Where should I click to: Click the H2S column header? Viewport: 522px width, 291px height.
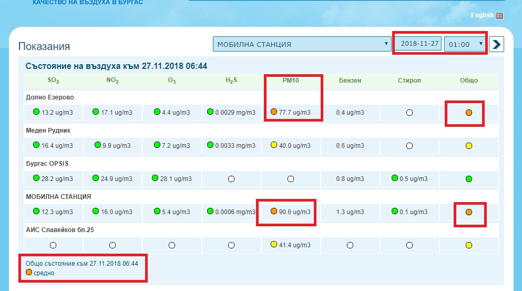coord(231,81)
